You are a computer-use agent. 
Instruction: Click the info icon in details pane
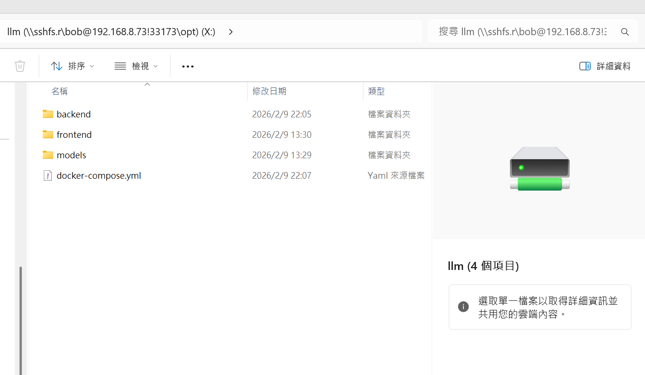(x=463, y=307)
